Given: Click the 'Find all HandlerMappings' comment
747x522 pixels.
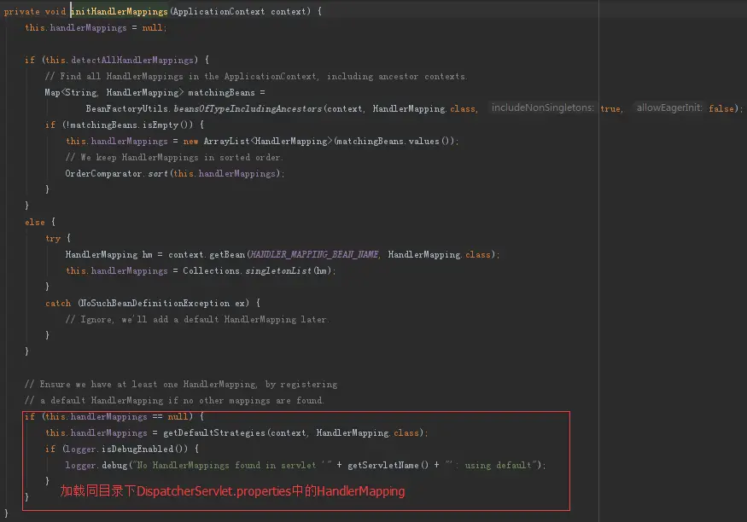Looking at the screenshot, I should click(256, 76).
